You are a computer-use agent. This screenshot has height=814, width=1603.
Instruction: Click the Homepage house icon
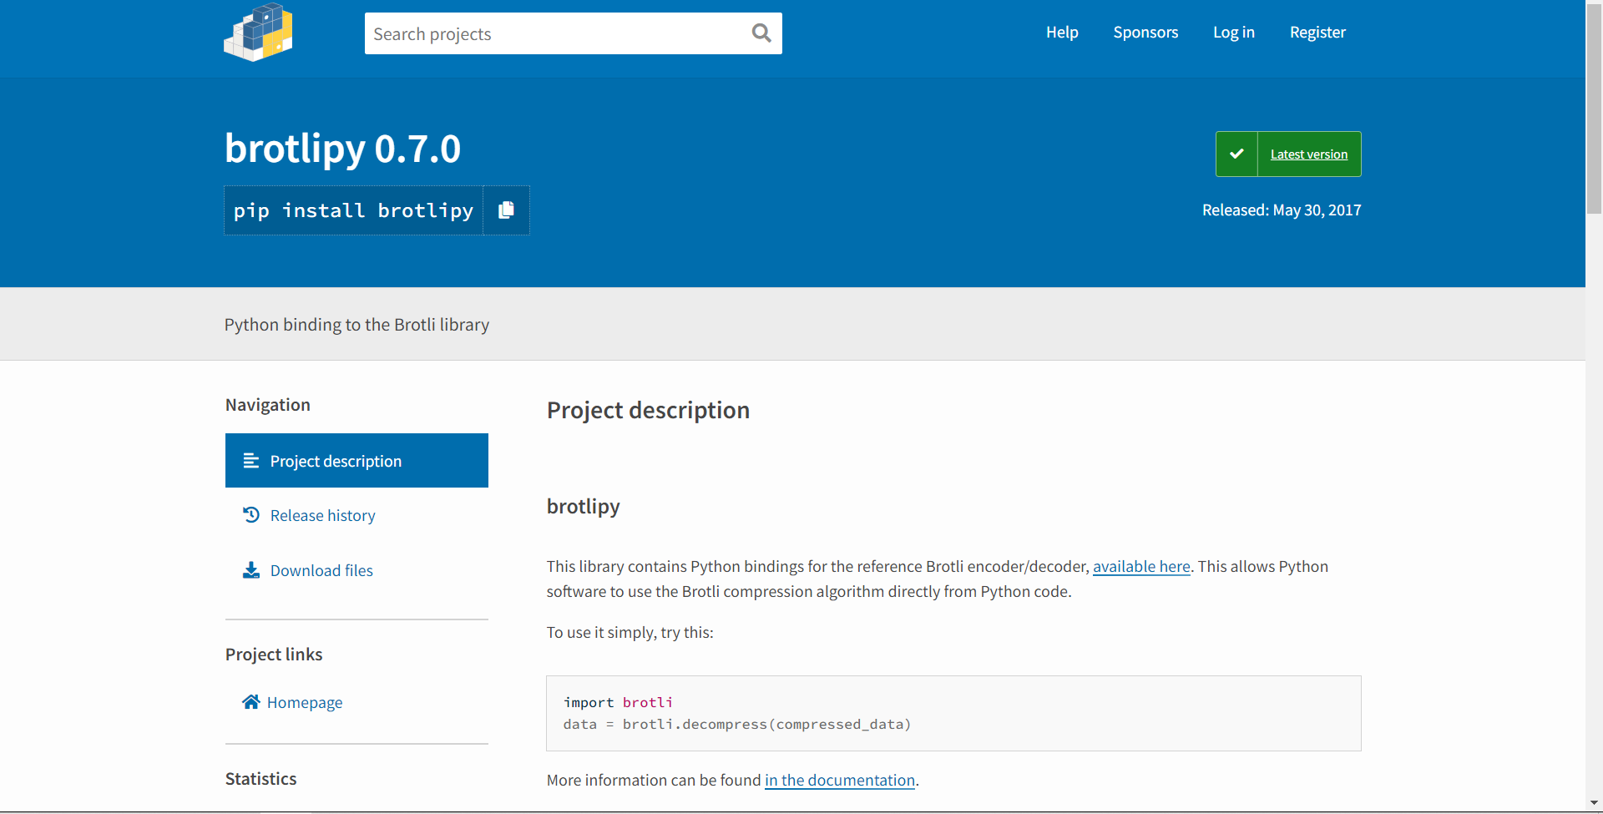tap(250, 702)
